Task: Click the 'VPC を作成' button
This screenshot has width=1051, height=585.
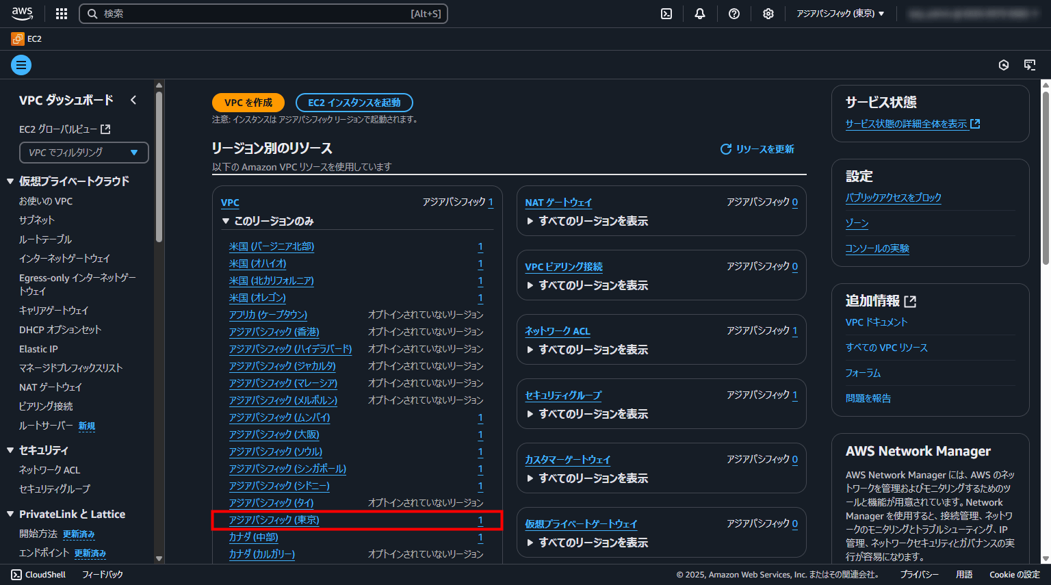Action: 248,103
